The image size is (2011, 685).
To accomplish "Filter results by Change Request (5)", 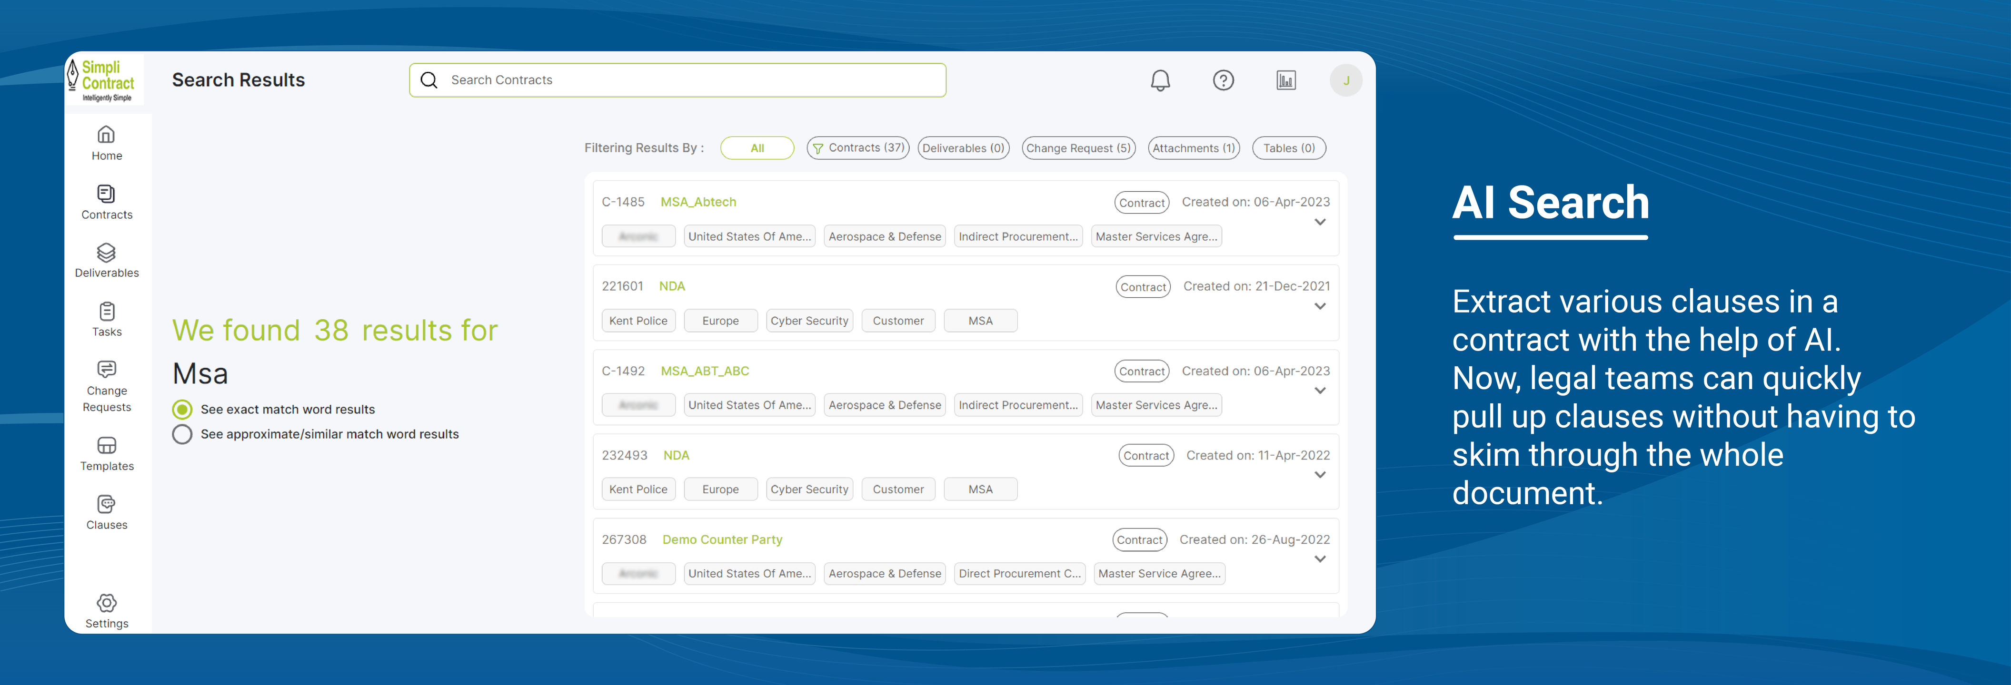I will (x=1078, y=148).
